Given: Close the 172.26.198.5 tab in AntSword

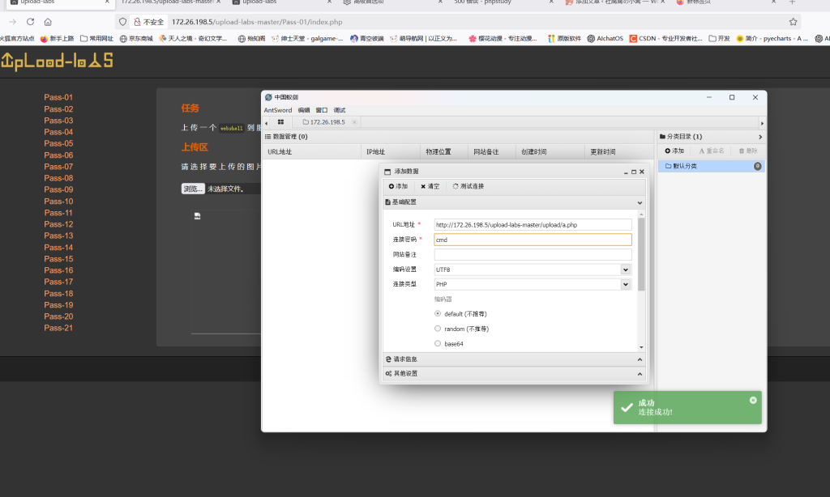Looking at the screenshot, I should [x=354, y=122].
